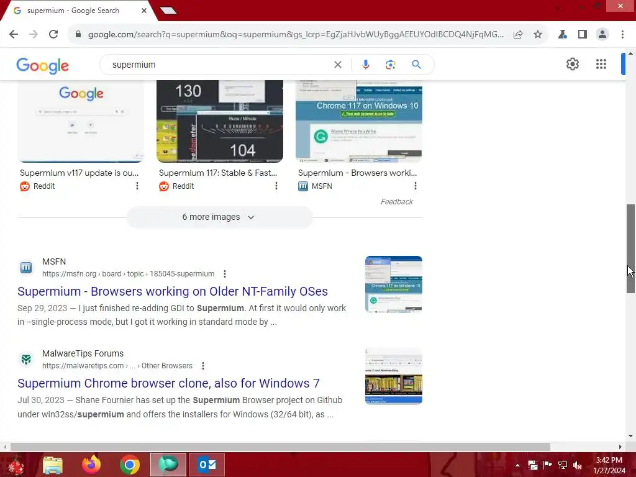Open Google quick settings gear
The height and width of the screenshot is (477, 636).
(x=572, y=64)
